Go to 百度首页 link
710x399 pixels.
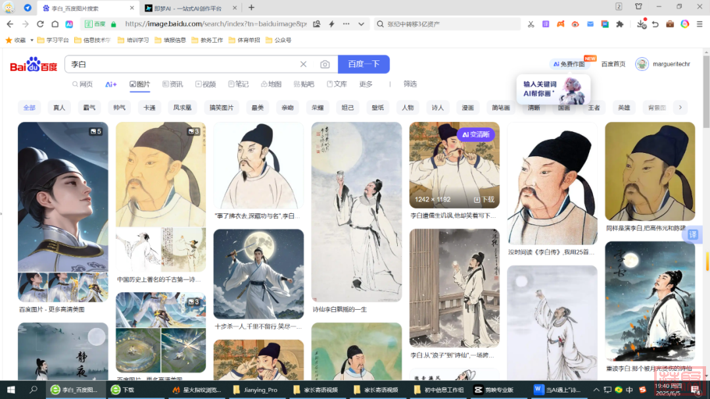coord(613,64)
